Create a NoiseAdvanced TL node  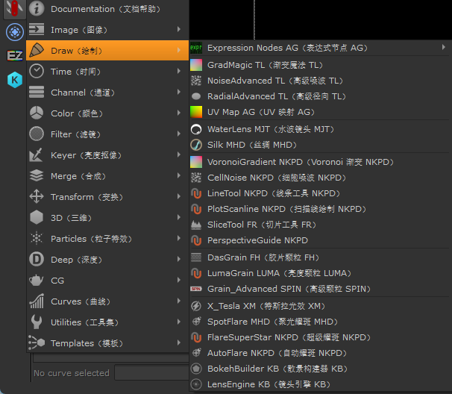[319, 81]
